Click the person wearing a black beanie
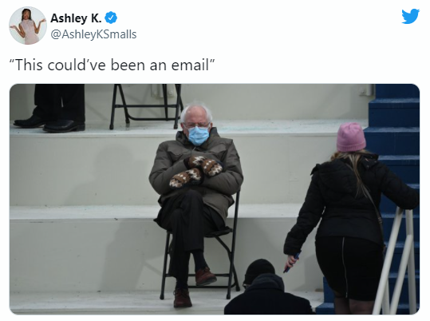The height and width of the screenshot is (321, 430). coord(266,287)
